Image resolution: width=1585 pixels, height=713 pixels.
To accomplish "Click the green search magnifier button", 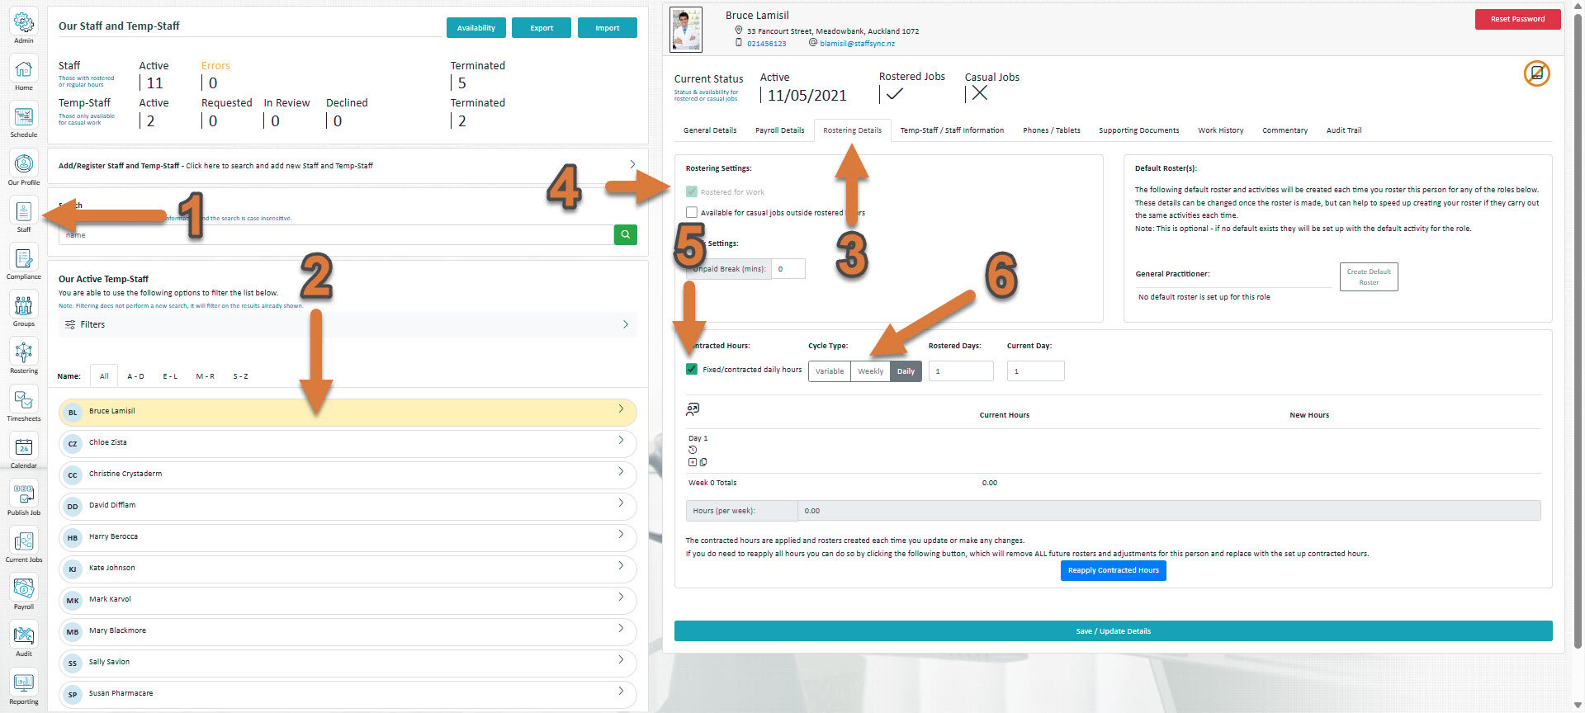I will pyautogui.click(x=626, y=235).
